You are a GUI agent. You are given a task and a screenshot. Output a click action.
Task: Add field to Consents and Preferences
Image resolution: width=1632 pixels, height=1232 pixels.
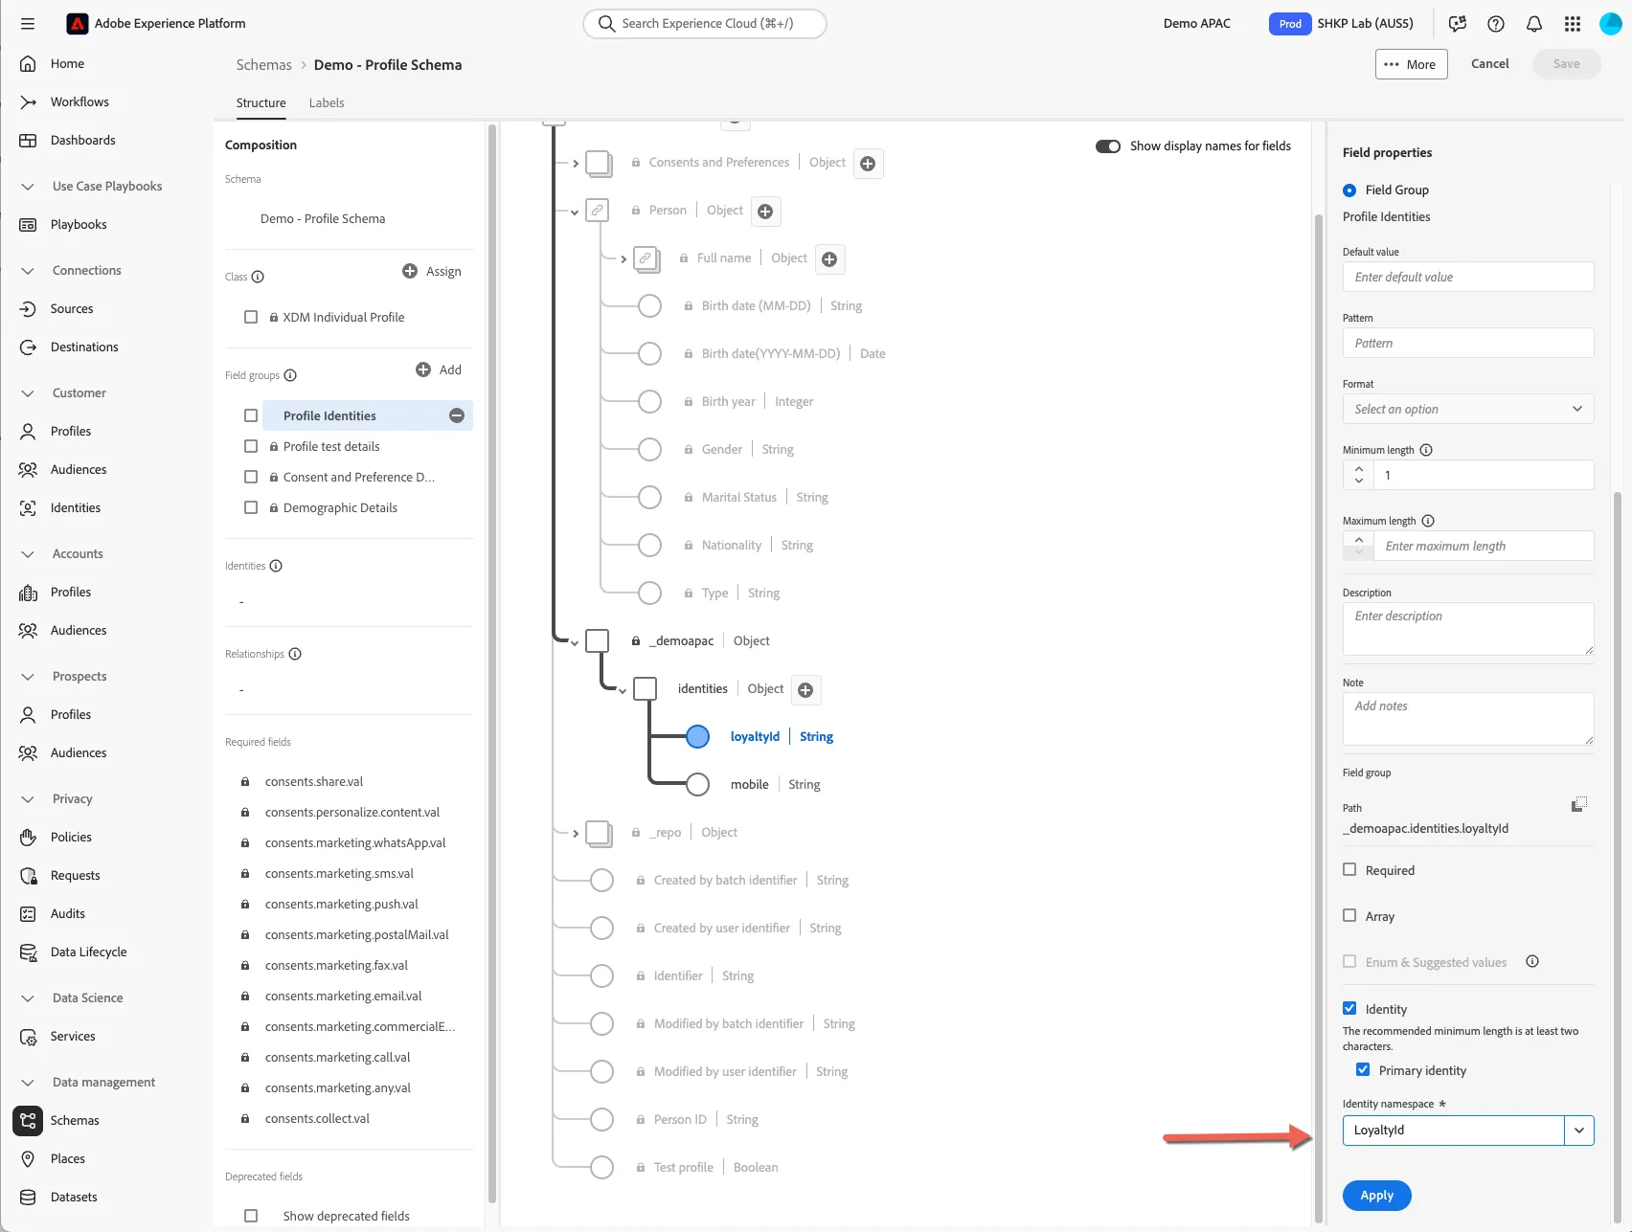868,164
